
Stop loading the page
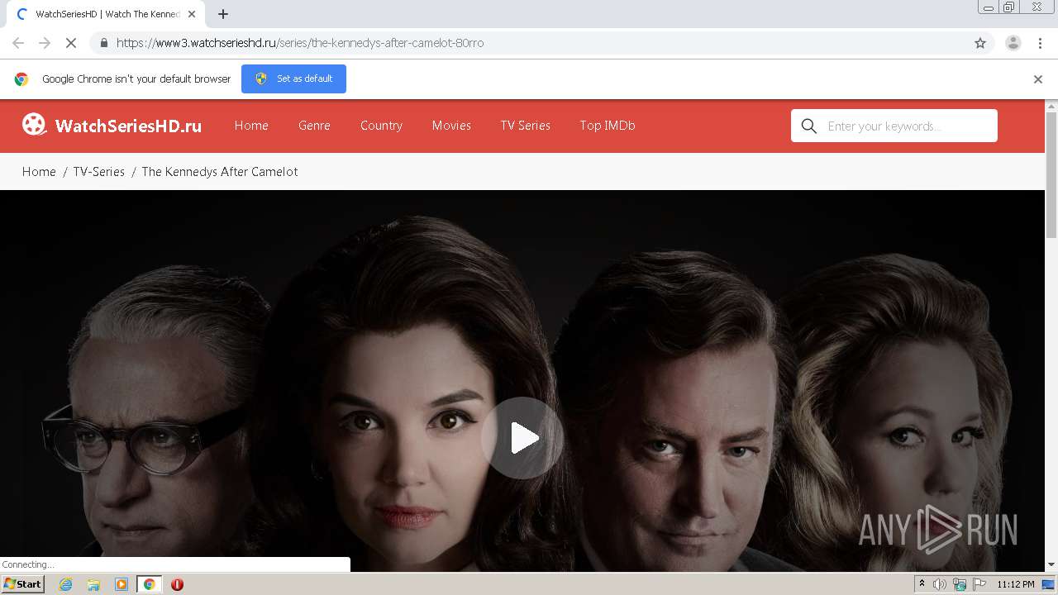pos(71,43)
